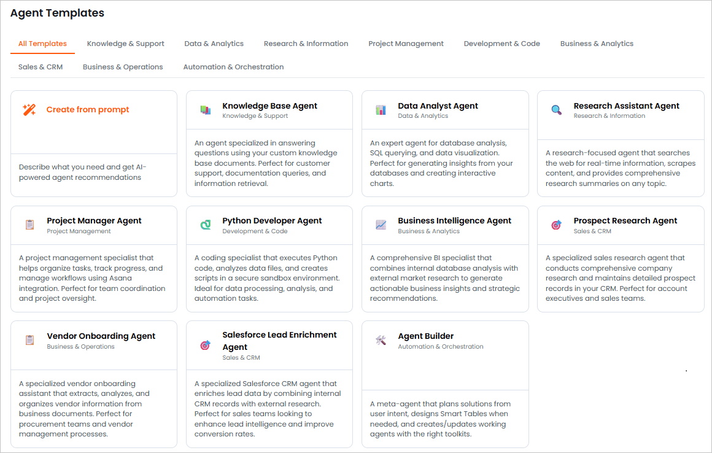Open the Create from prompt link
The width and height of the screenshot is (712, 453).
[88, 110]
